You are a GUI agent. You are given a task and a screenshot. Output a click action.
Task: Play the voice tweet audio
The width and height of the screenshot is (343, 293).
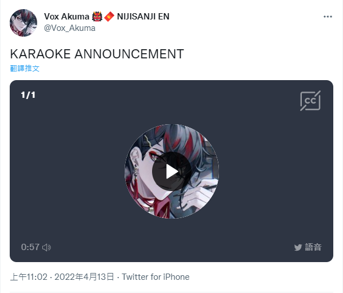[x=171, y=171]
